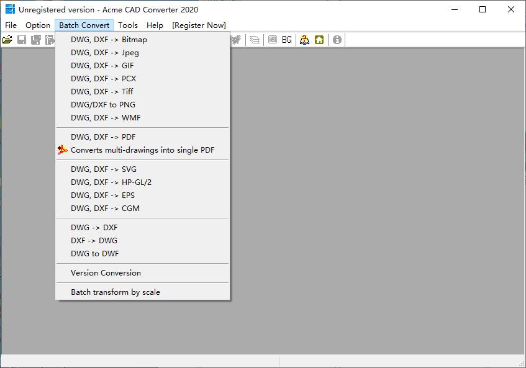Minimize the Acme CAD Converter window
526x368 pixels.
click(x=455, y=9)
